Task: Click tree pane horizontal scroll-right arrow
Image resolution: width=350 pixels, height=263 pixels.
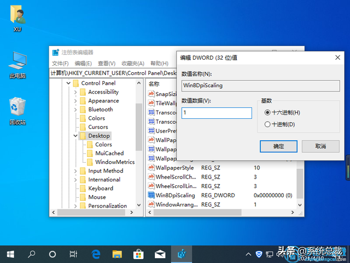Action: [132, 213]
